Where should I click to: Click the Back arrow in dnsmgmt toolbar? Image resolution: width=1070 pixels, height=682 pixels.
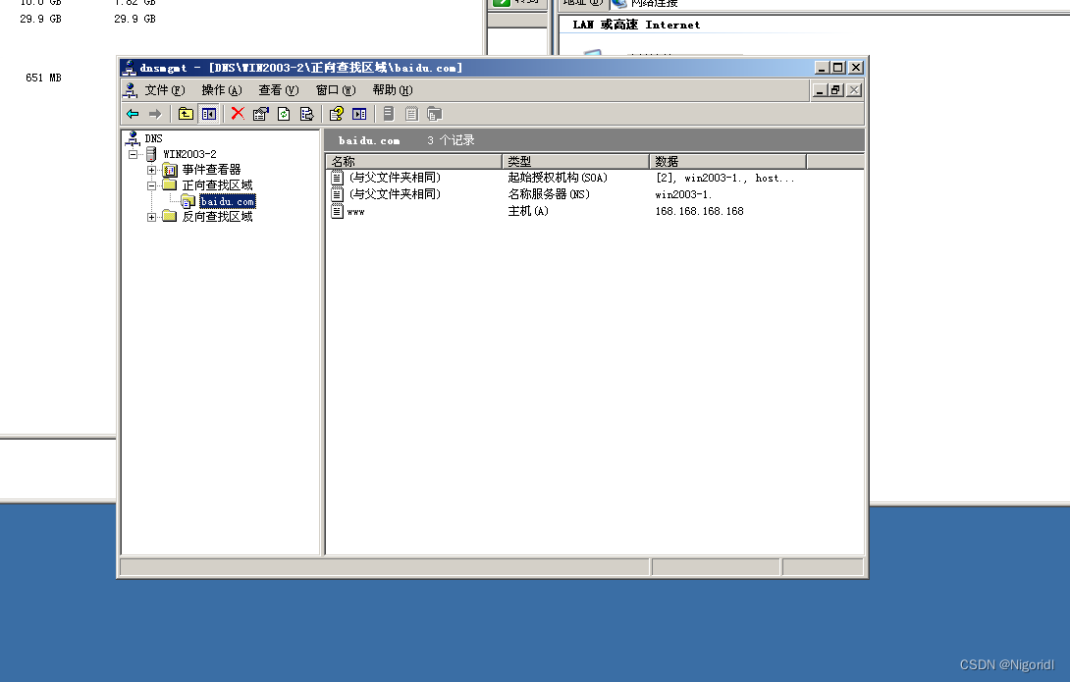[133, 114]
